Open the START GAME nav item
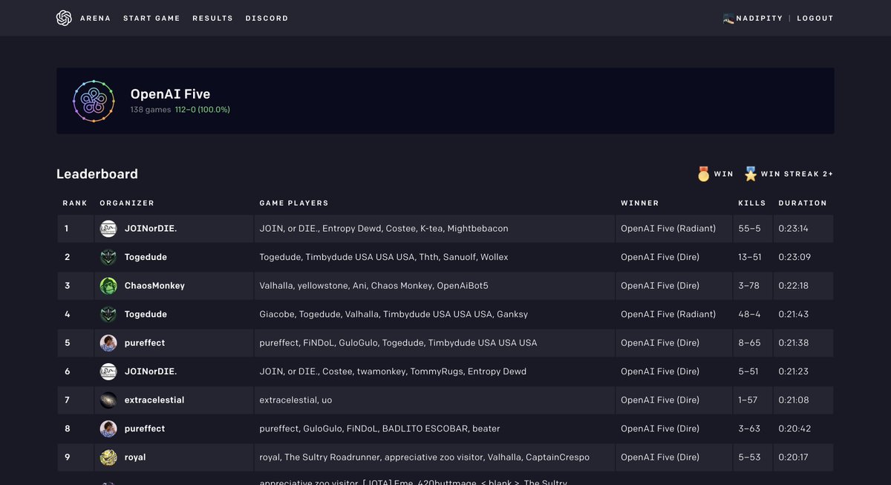This screenshot has height=485, width=891. (x=151, y=18)
